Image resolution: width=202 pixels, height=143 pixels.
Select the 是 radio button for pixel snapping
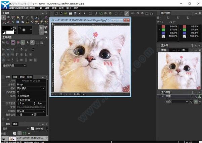point(18,115)
